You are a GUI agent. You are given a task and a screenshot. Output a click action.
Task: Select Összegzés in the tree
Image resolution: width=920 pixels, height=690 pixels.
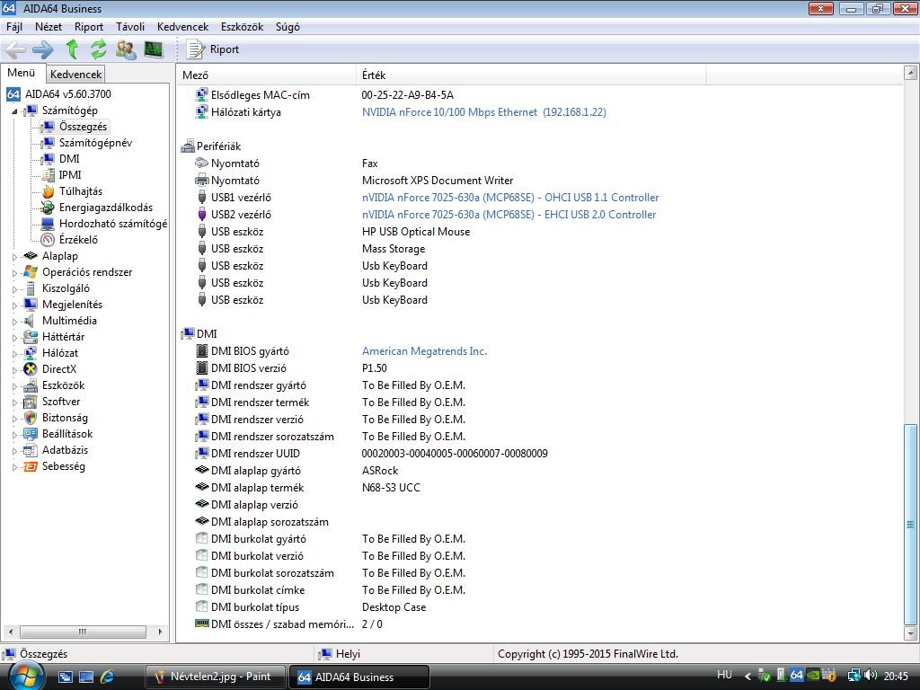click(x=83, y=127)
